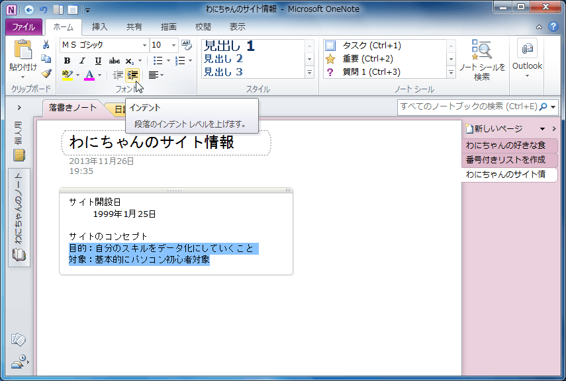Undo the last action
The image size is (566, 381).
coord(43,10)
